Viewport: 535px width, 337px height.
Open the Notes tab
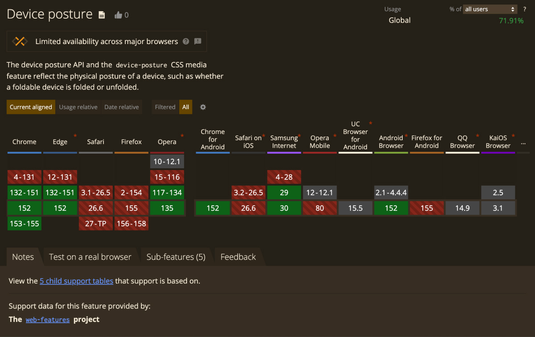(x=23, y=257)
